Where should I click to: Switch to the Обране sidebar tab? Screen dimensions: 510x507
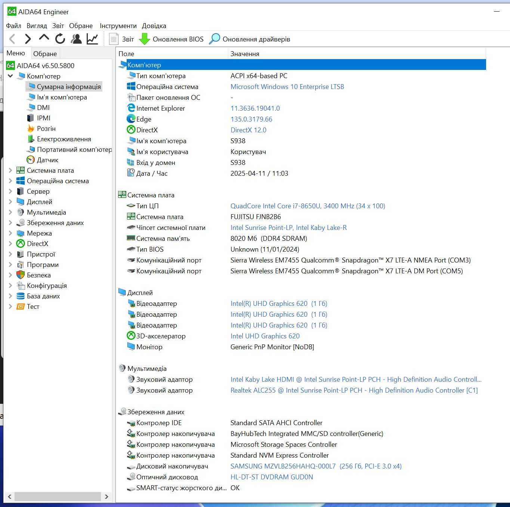[x=45, y=53]
